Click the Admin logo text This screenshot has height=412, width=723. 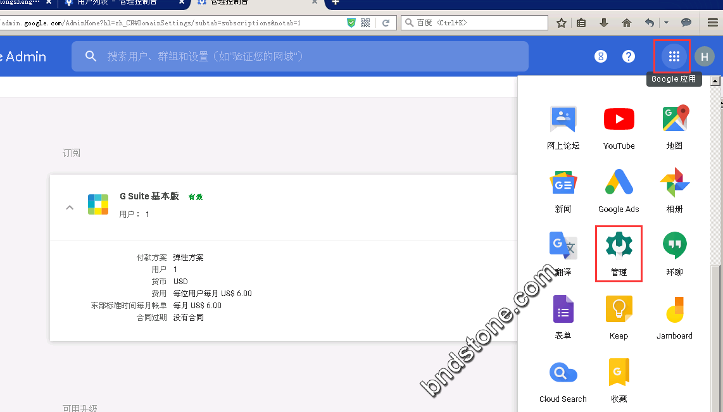[x=25, y=57]
